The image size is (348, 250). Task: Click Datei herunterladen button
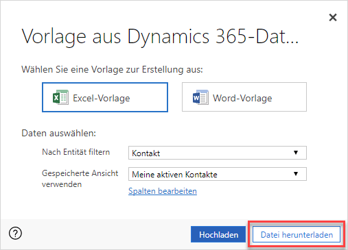click(x=297, y=234)
